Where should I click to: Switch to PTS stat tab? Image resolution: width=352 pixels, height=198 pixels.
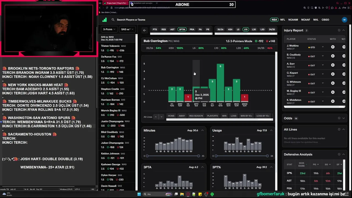[x=155, y=29]
